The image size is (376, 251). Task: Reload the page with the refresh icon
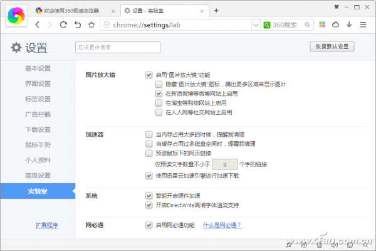pyautogui.click(x=63, y=24)
